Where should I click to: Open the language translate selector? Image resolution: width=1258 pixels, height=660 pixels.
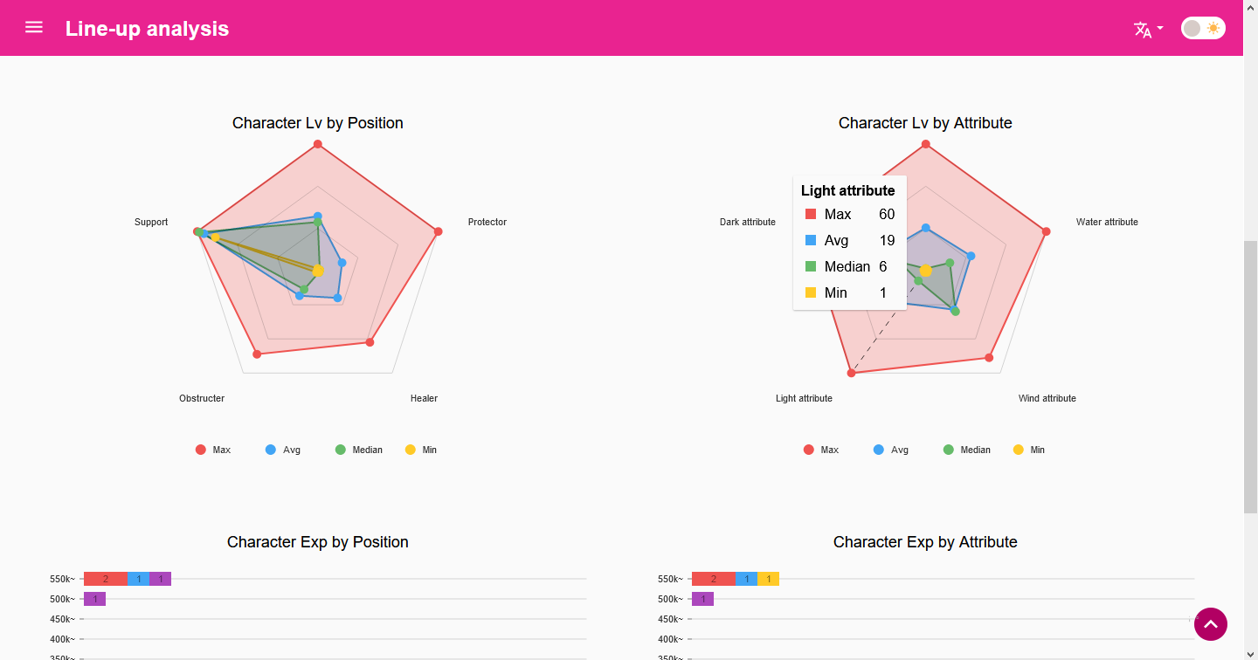coord(1148,29)
